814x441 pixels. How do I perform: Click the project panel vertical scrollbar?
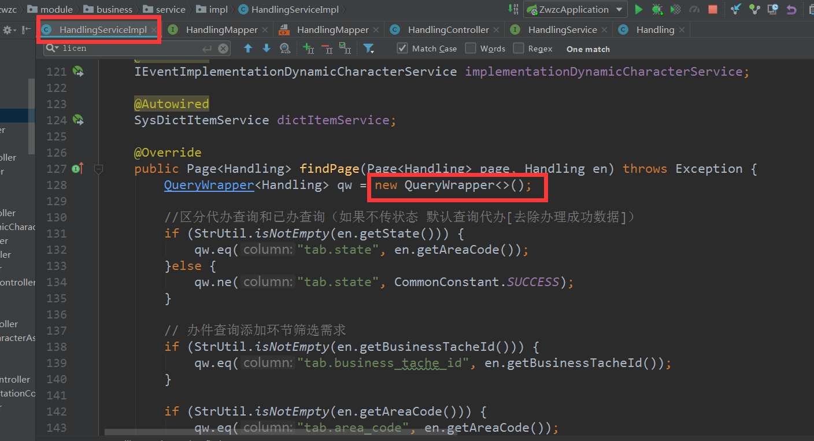pyautogui.click(x=32, y=116)
